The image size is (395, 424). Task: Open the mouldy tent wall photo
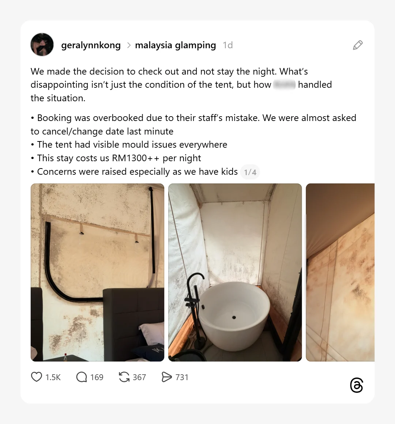coord(97,272)
